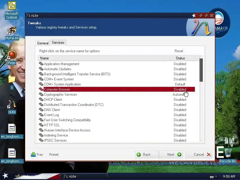Click the red gear icon beside Computer Browser
The image size is (240, 180).
click(x=41, y=89)
